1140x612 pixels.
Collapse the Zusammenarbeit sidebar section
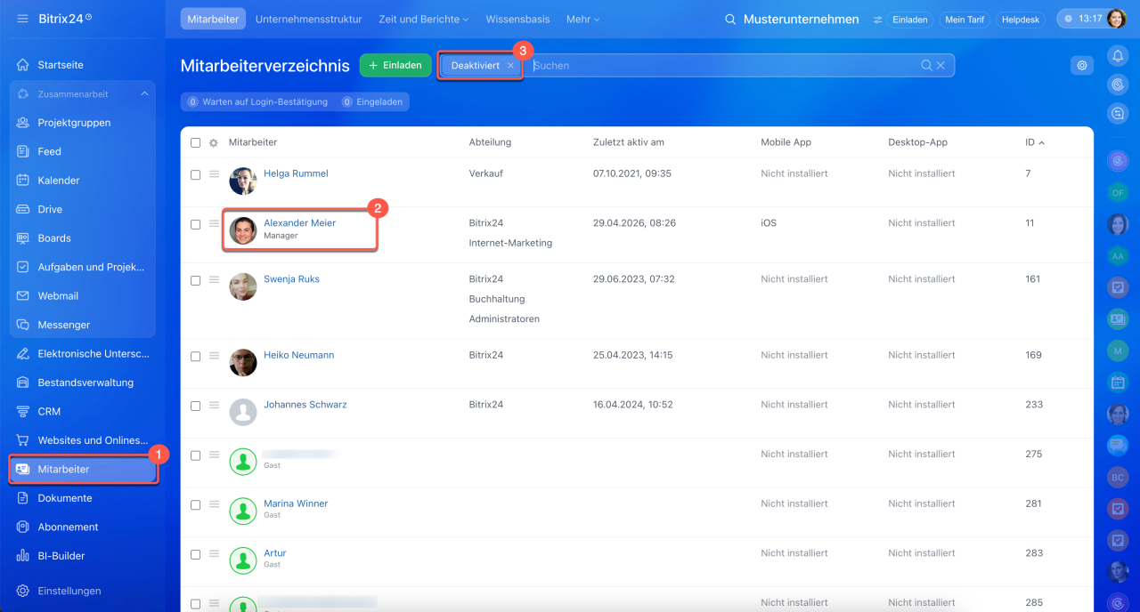(144, 94)
